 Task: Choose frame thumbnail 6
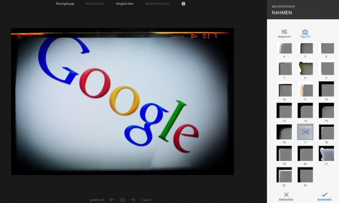coord(326,48)
